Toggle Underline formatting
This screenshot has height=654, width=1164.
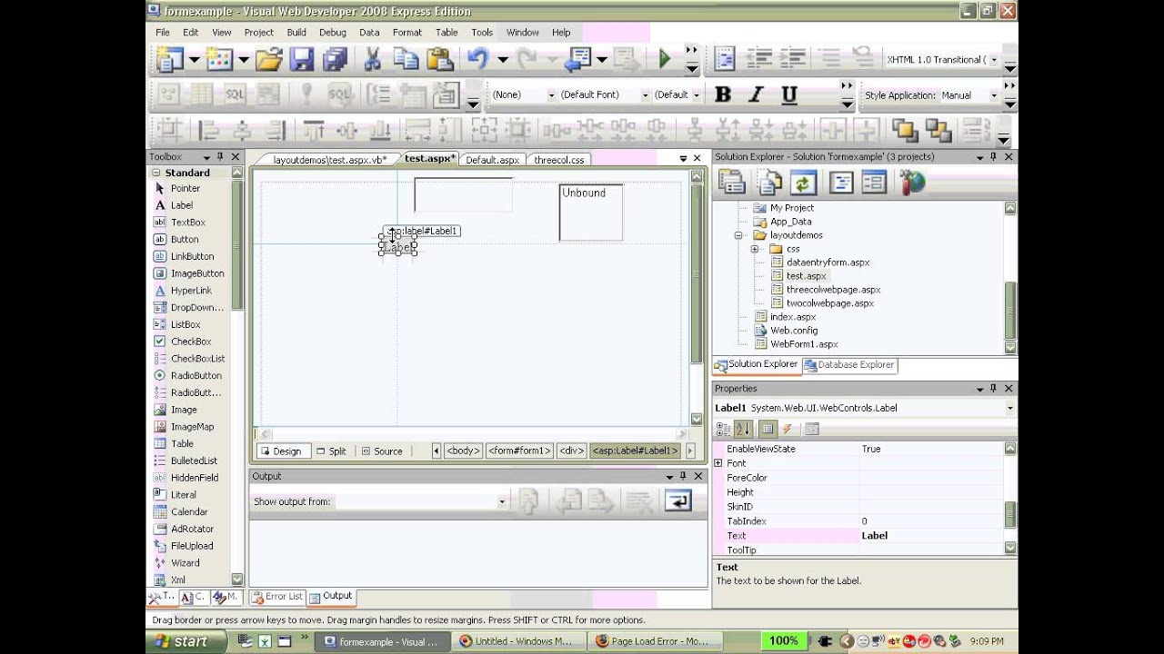(x=789, y=94)
